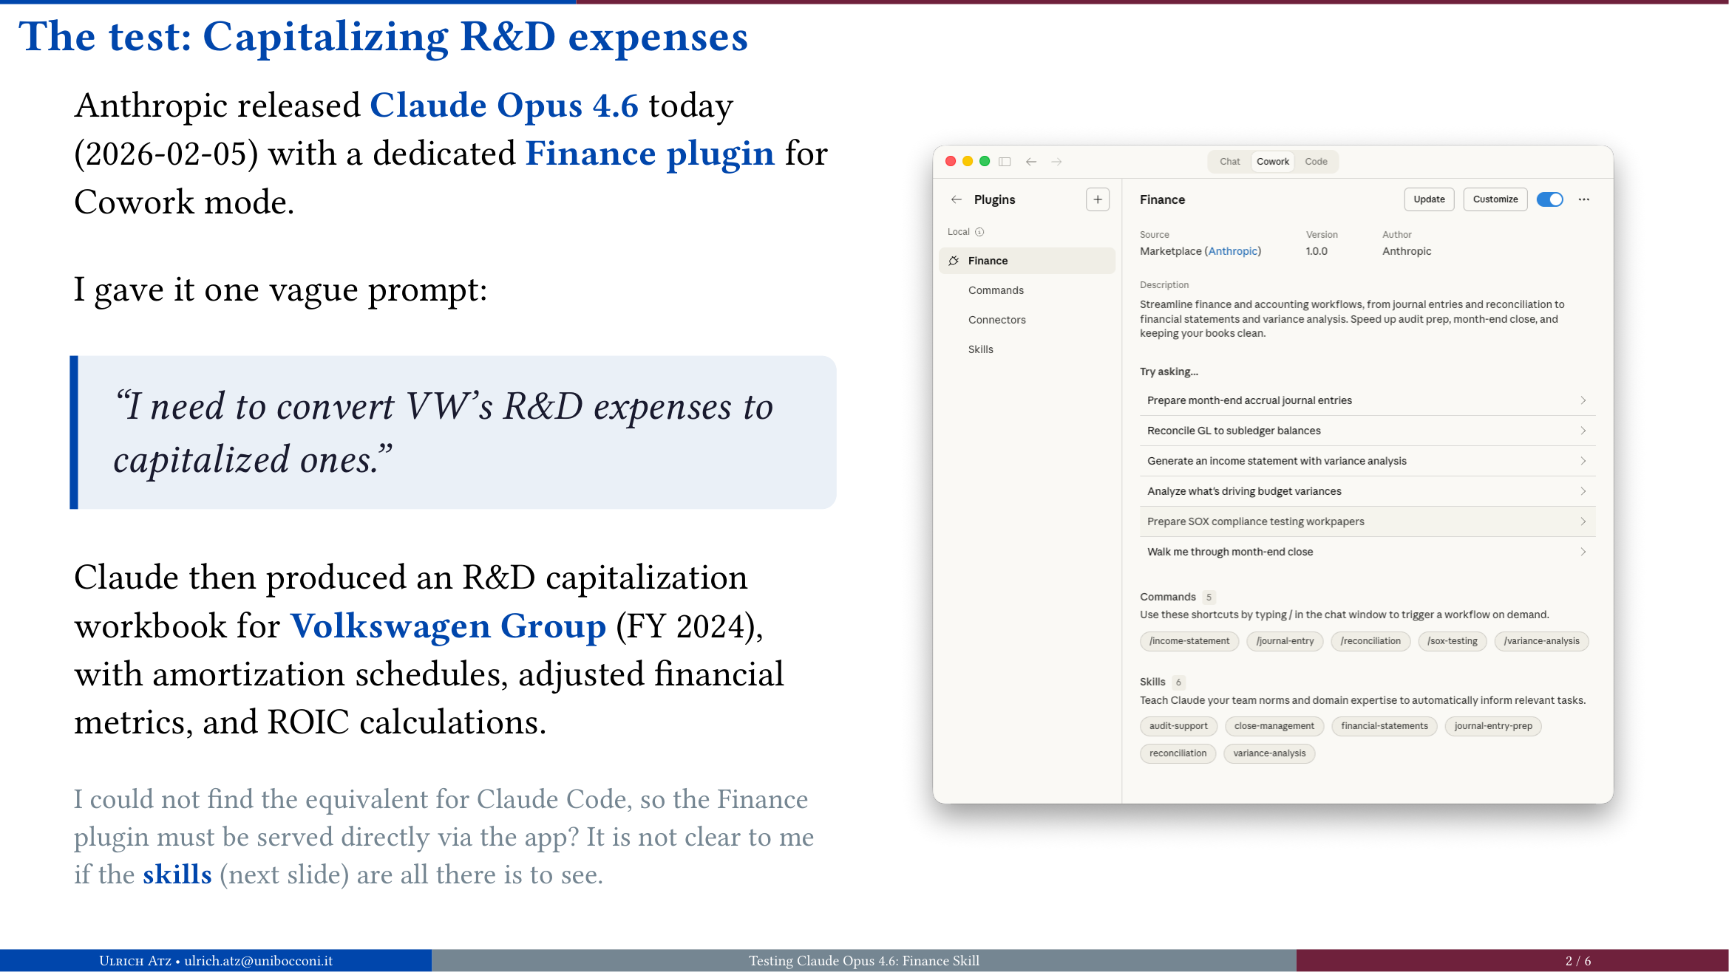
Task: Open the Local info tooltip icon
Action: pyautogui.click(x=979, y=231)
